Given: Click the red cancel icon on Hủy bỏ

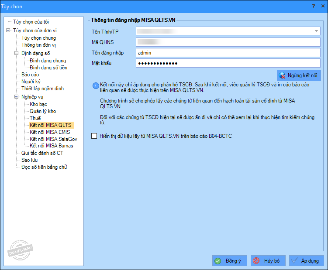Looking at the screenshot, I should pyautogui.click(x=256, y=261).
